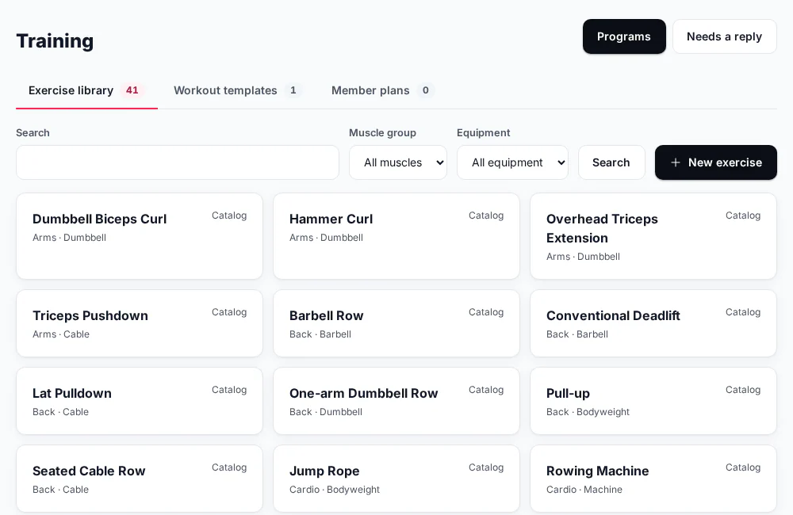
Task: Open the Equipment dropdown
Action: (512, 162)
